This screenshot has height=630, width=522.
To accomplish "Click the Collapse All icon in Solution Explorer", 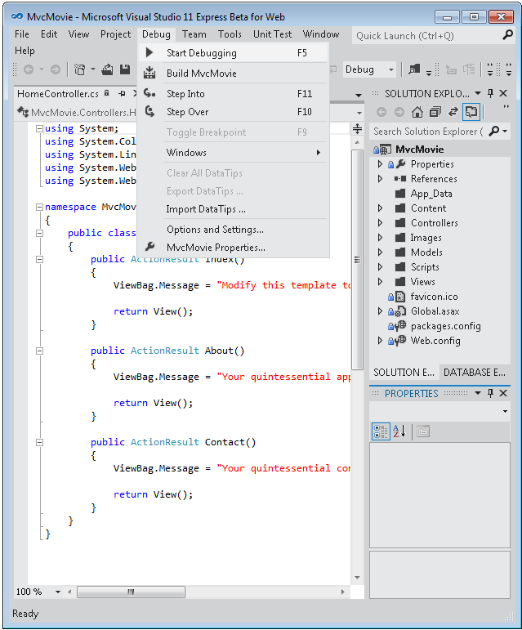I will pos(435,112).
